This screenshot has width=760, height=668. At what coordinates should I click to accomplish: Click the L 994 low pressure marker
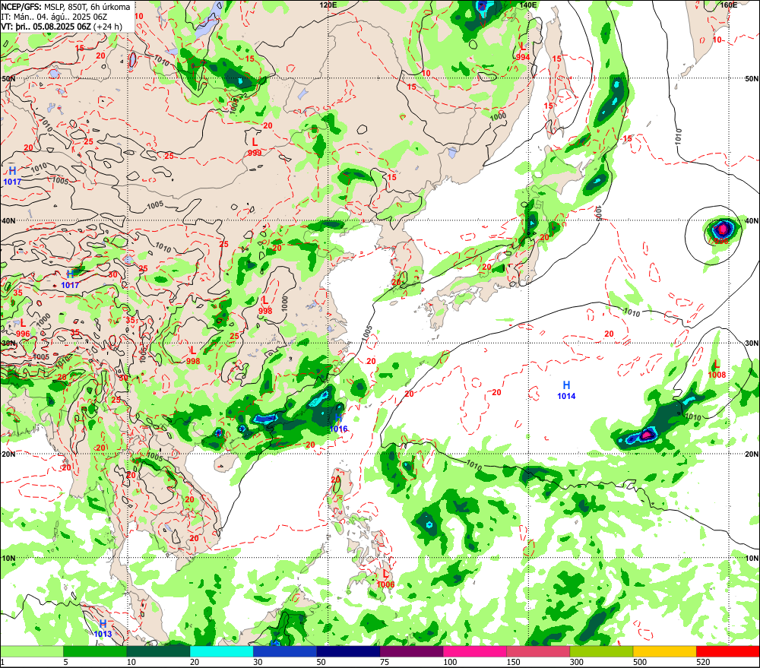click(523, 52)
